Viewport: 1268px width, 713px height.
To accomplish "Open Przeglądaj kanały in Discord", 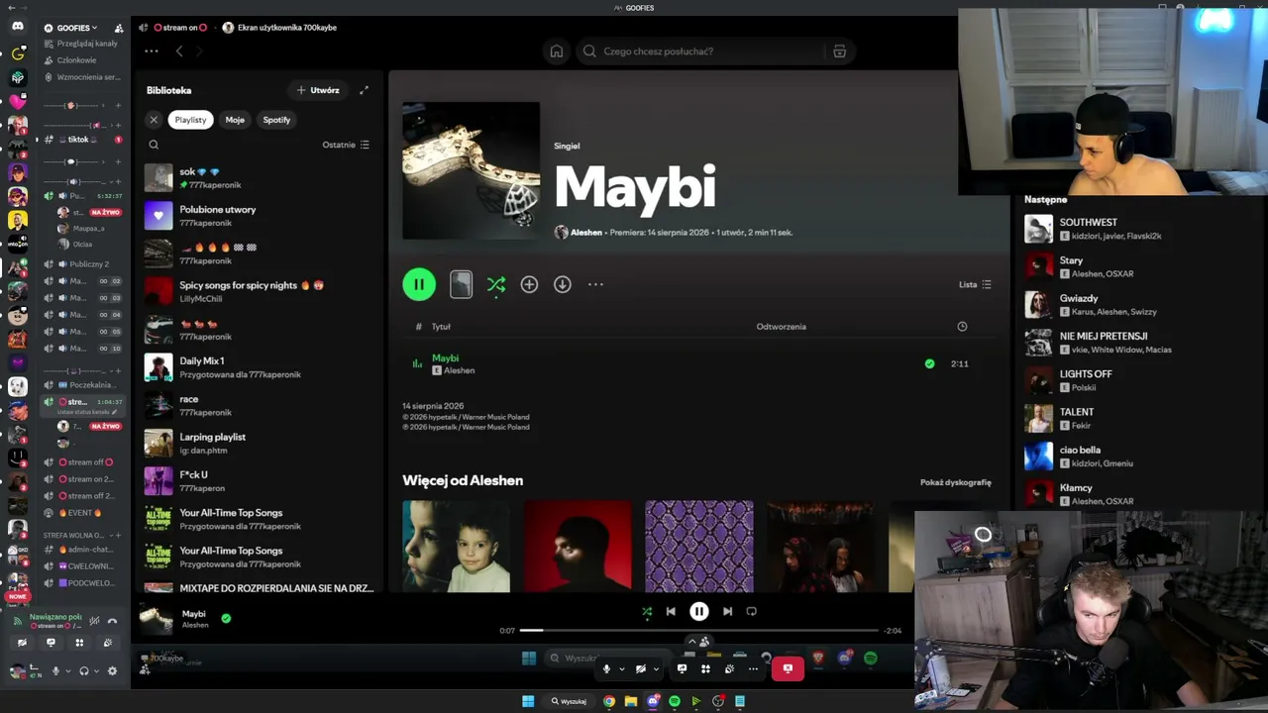I will click(x=83, y=44).
